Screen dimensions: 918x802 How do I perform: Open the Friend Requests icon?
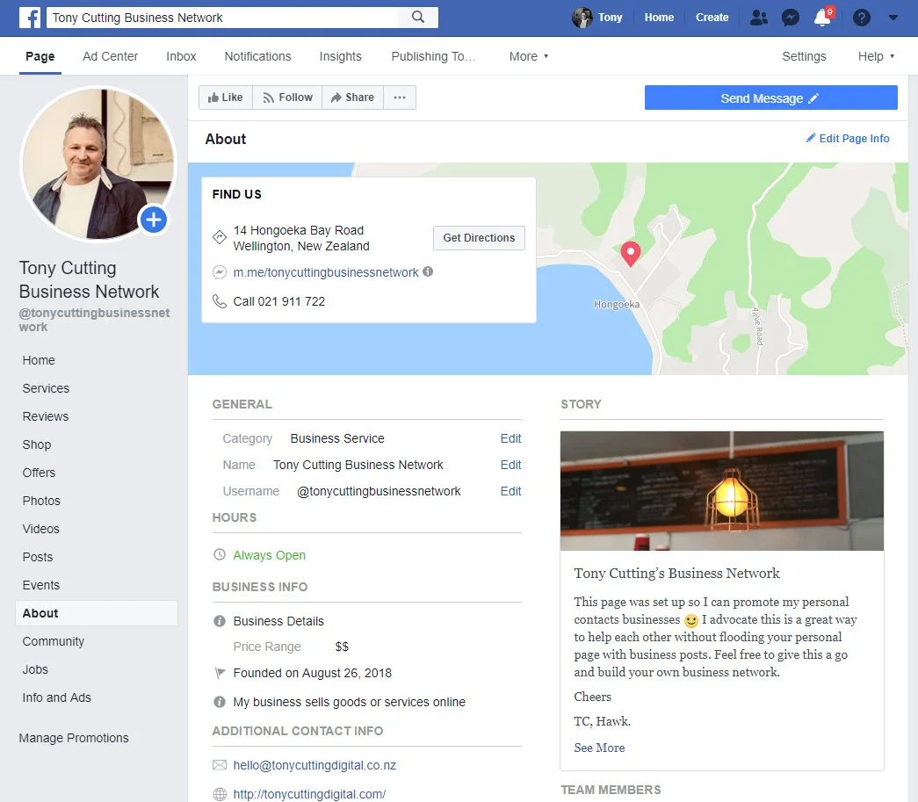click(x=759, y=18)
